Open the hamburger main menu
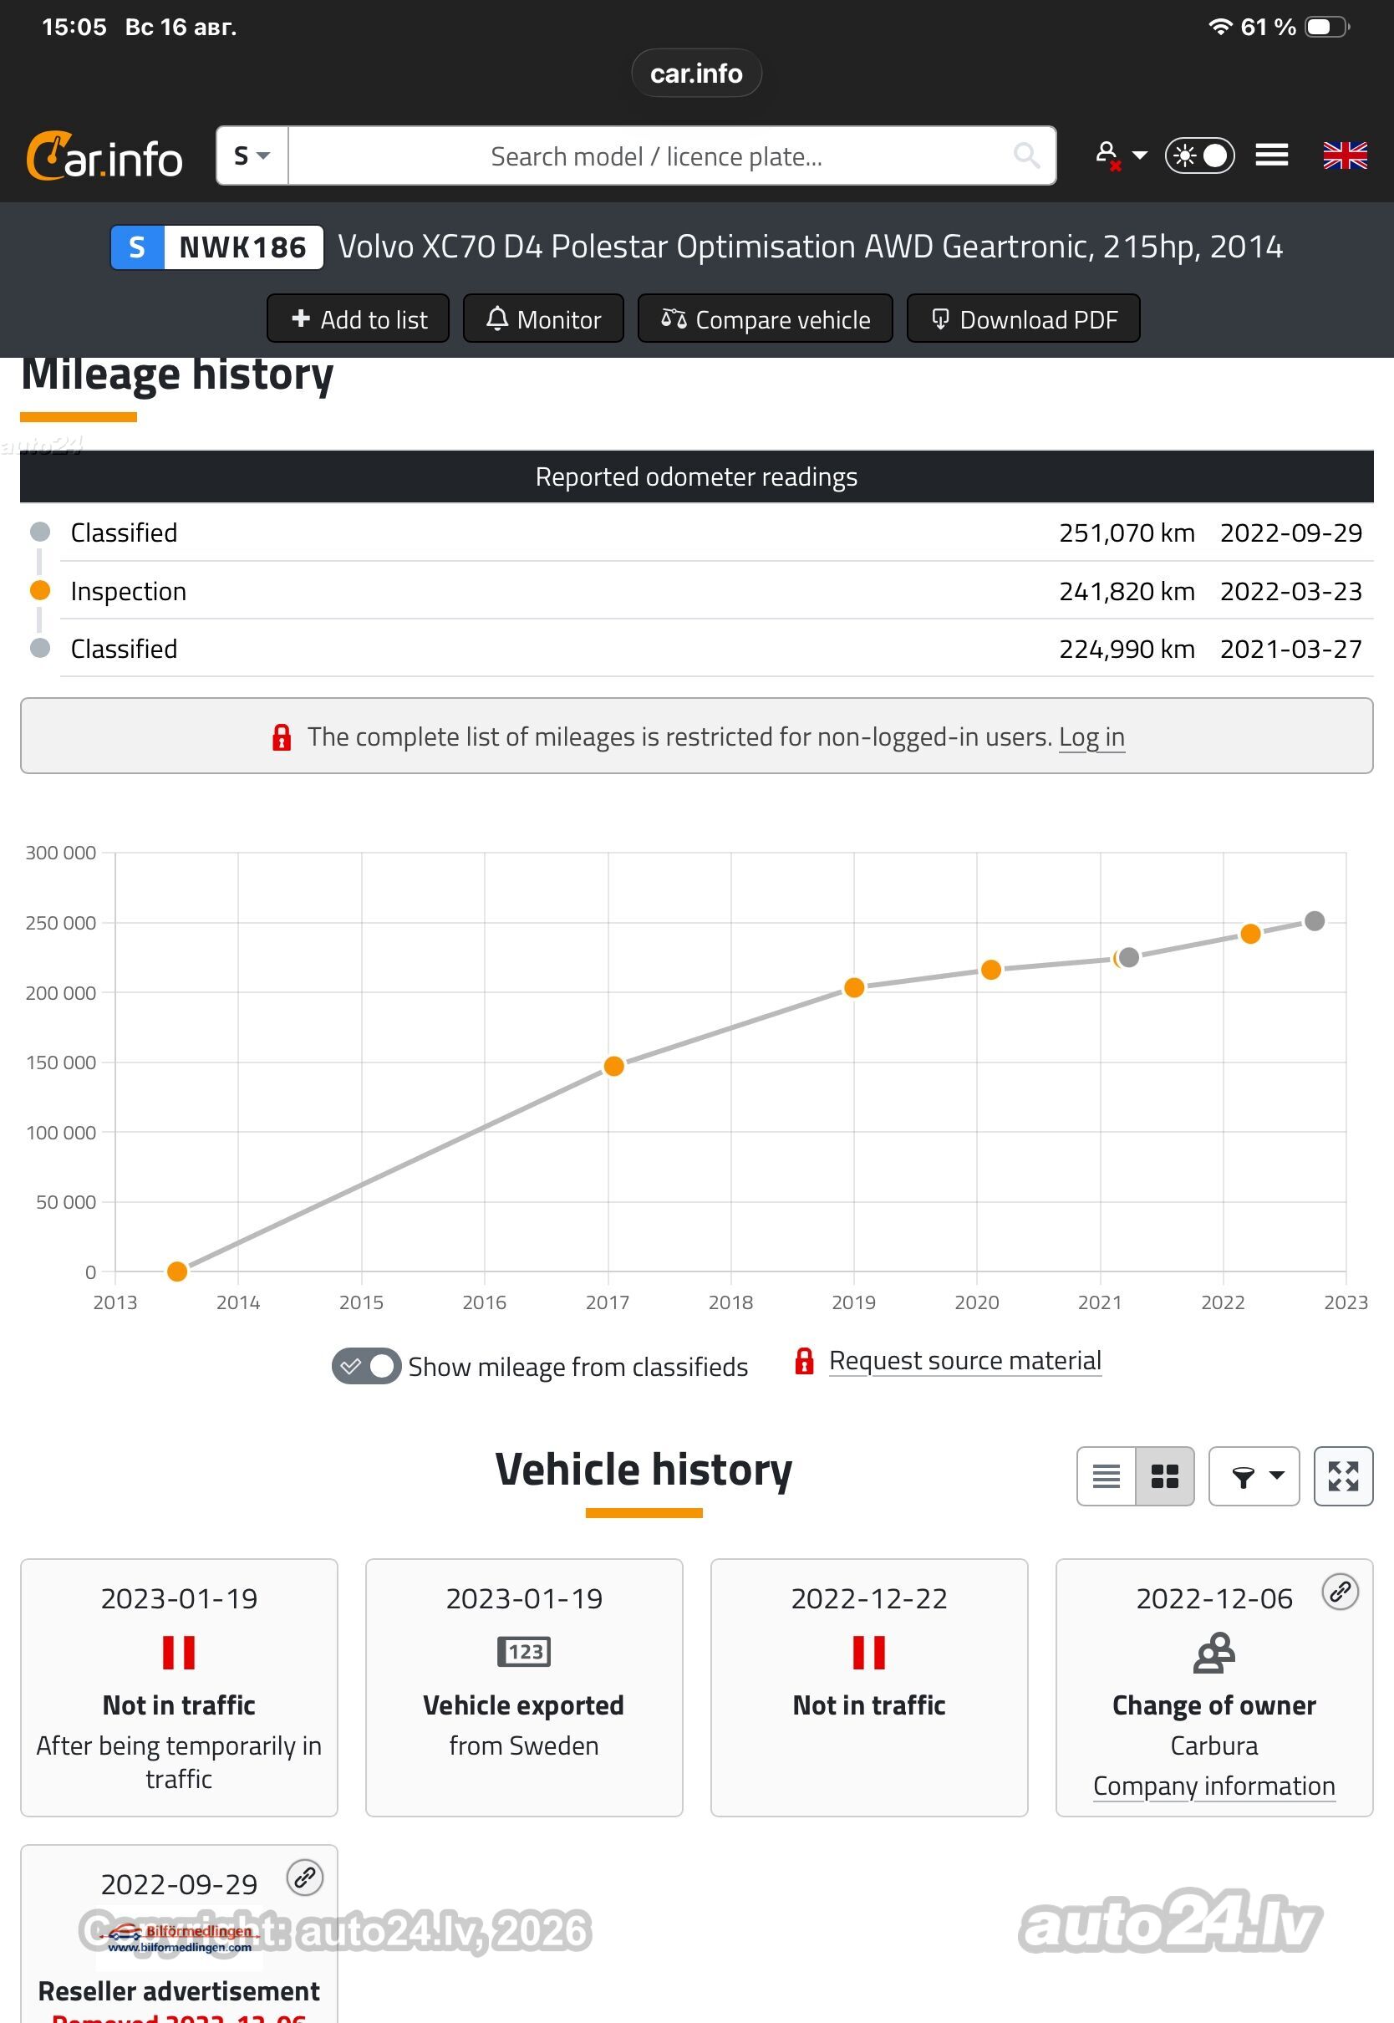The image size is (1394, 2023). click(1272, 155)
